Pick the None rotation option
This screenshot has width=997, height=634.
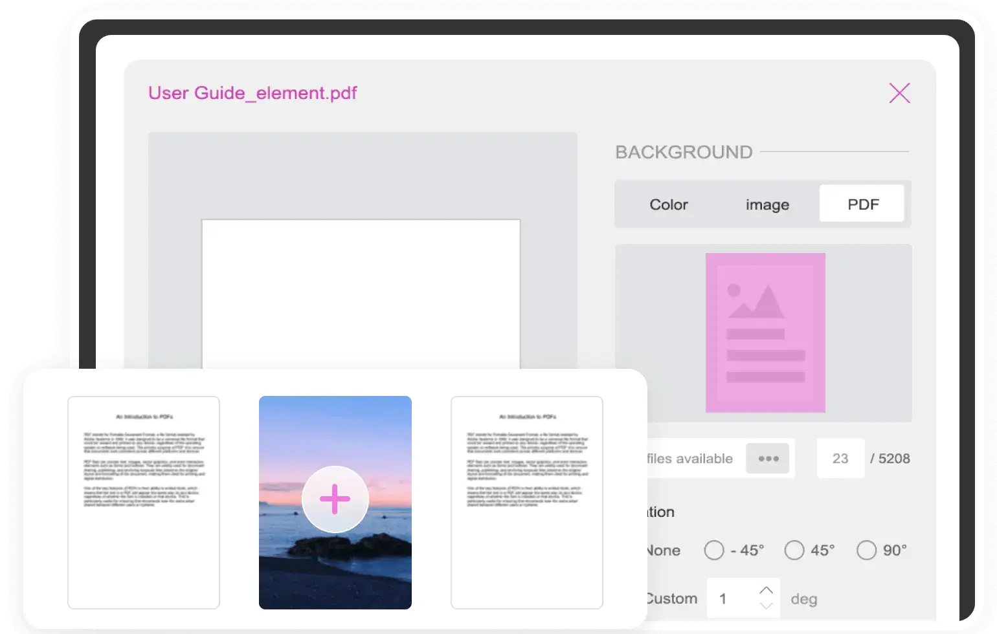[663, 551]
